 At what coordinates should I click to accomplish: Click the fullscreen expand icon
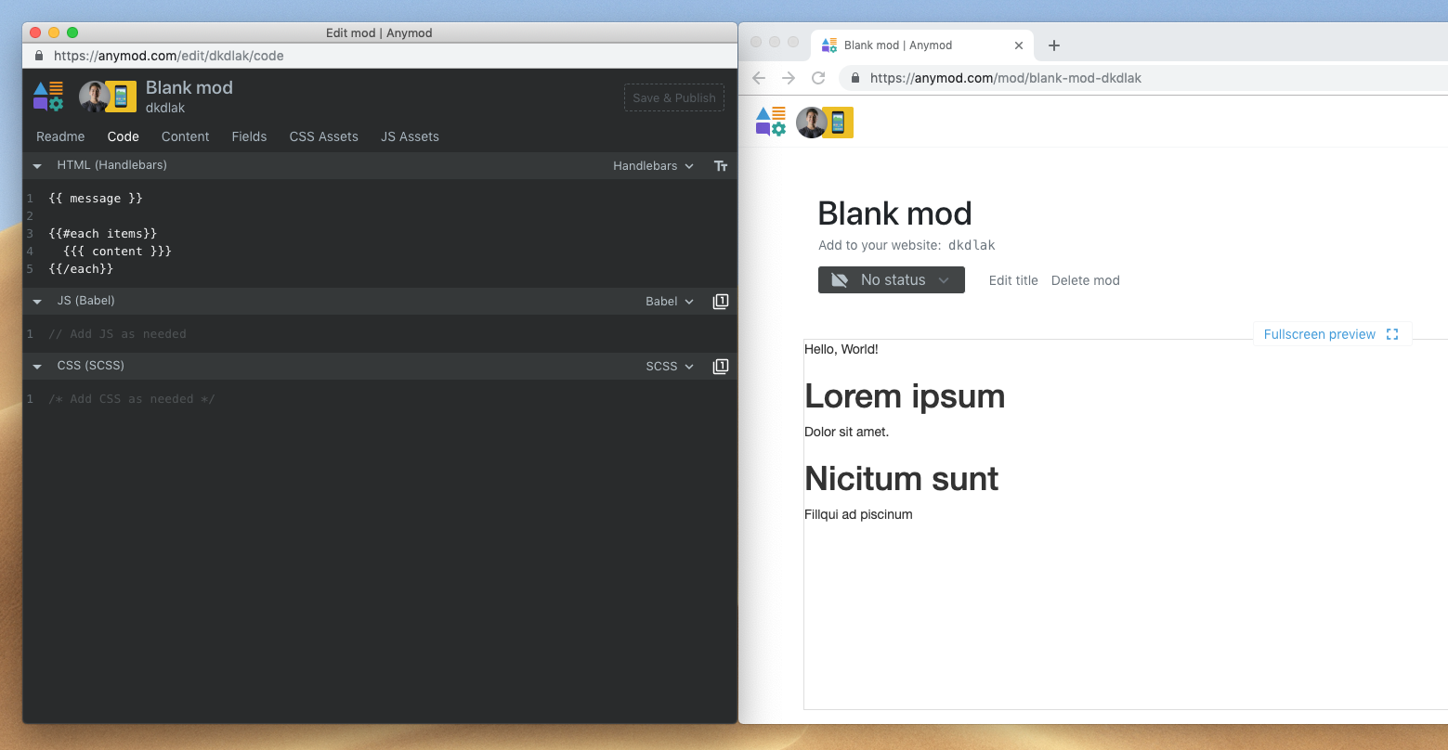tap(1392, 334)
